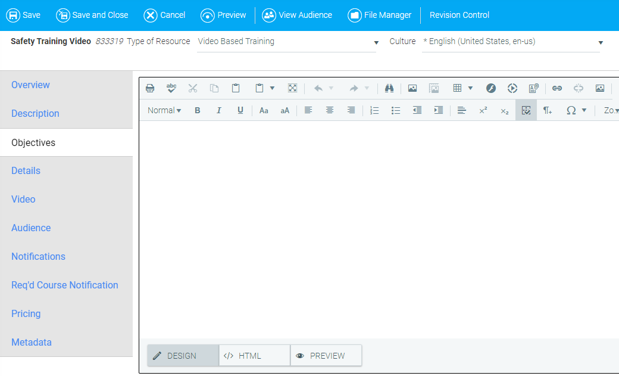Toggle bold formatting
The height and width of the screenshot is (376, 619).
[198, 110]
